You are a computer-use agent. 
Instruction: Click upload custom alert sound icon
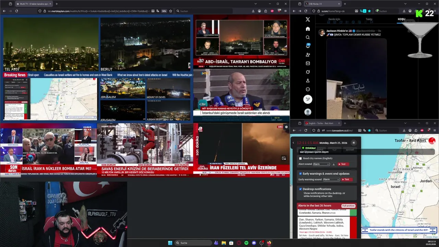[x=334, y=164]
